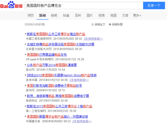Open the 地图 tab
167x126 pixels.
pyautogui.click(x=113, y=15)
